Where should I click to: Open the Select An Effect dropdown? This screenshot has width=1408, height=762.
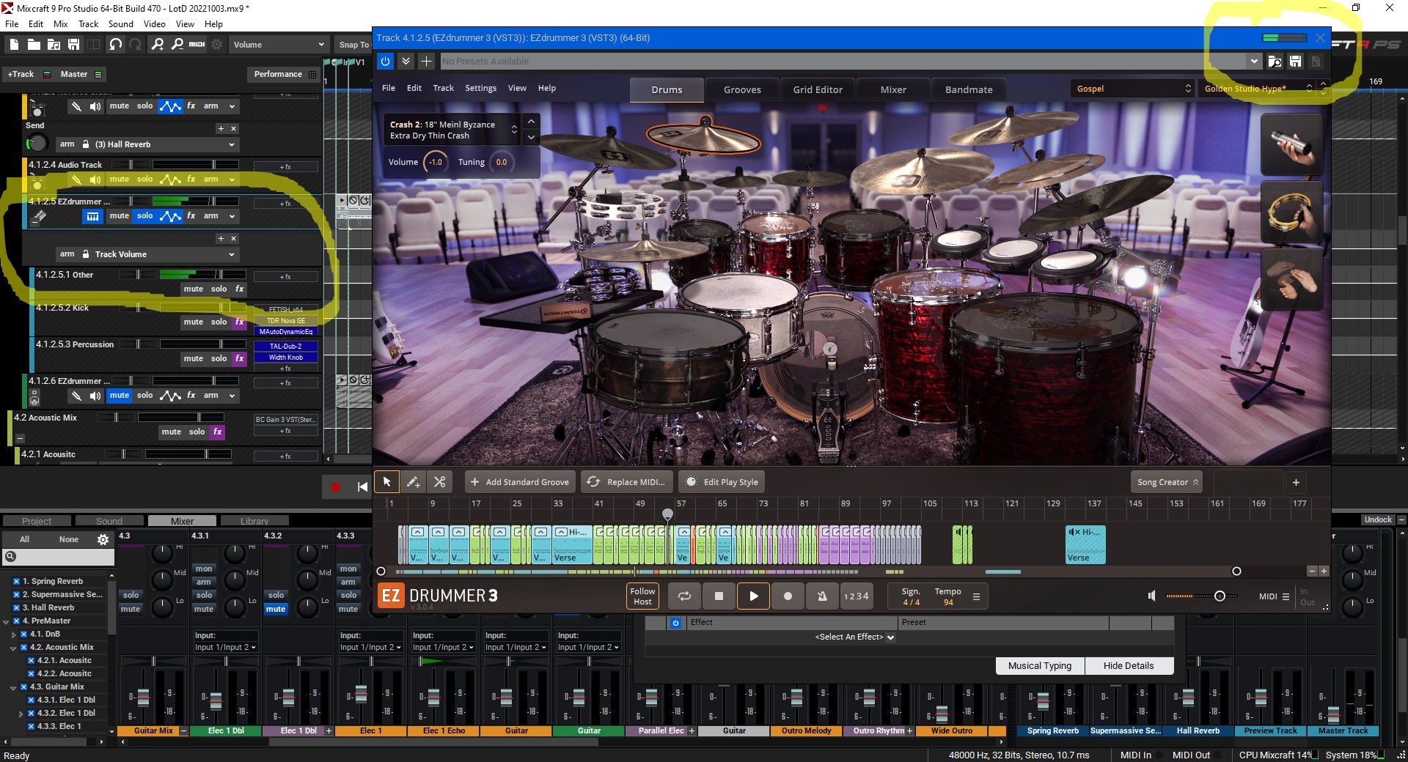click(854, 637)
